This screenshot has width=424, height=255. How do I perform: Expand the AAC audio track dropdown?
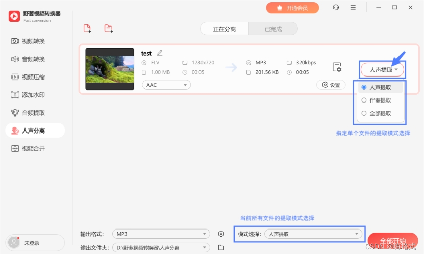[x=166, y=85]
